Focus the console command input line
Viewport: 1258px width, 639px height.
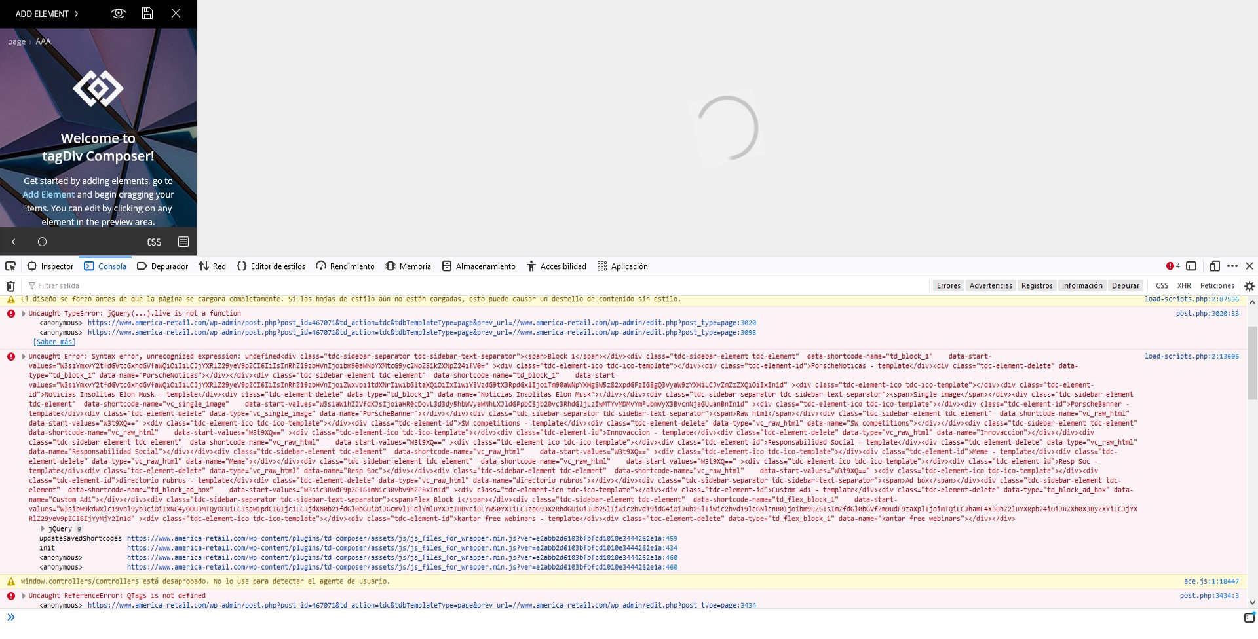coord(629,617)
